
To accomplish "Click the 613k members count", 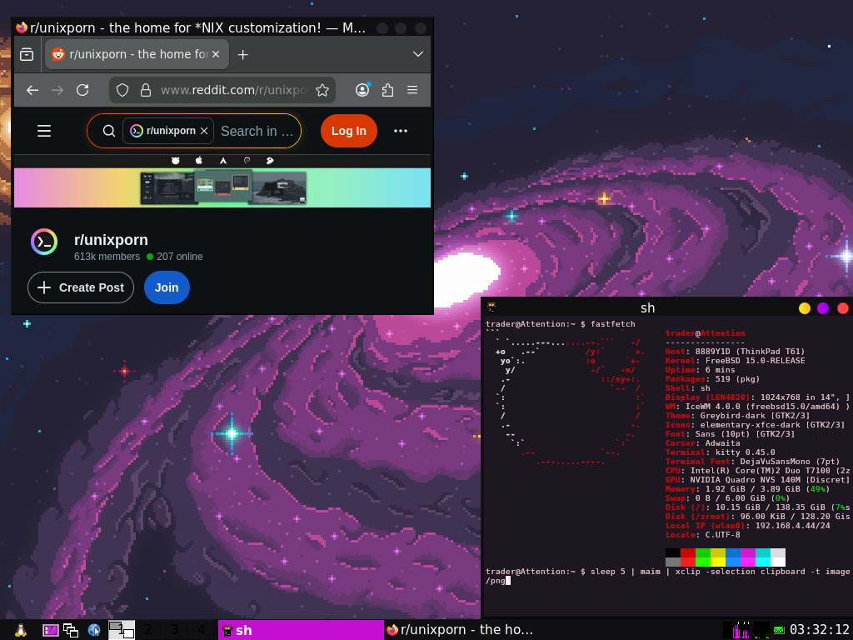I will click(x=107, y=257).
